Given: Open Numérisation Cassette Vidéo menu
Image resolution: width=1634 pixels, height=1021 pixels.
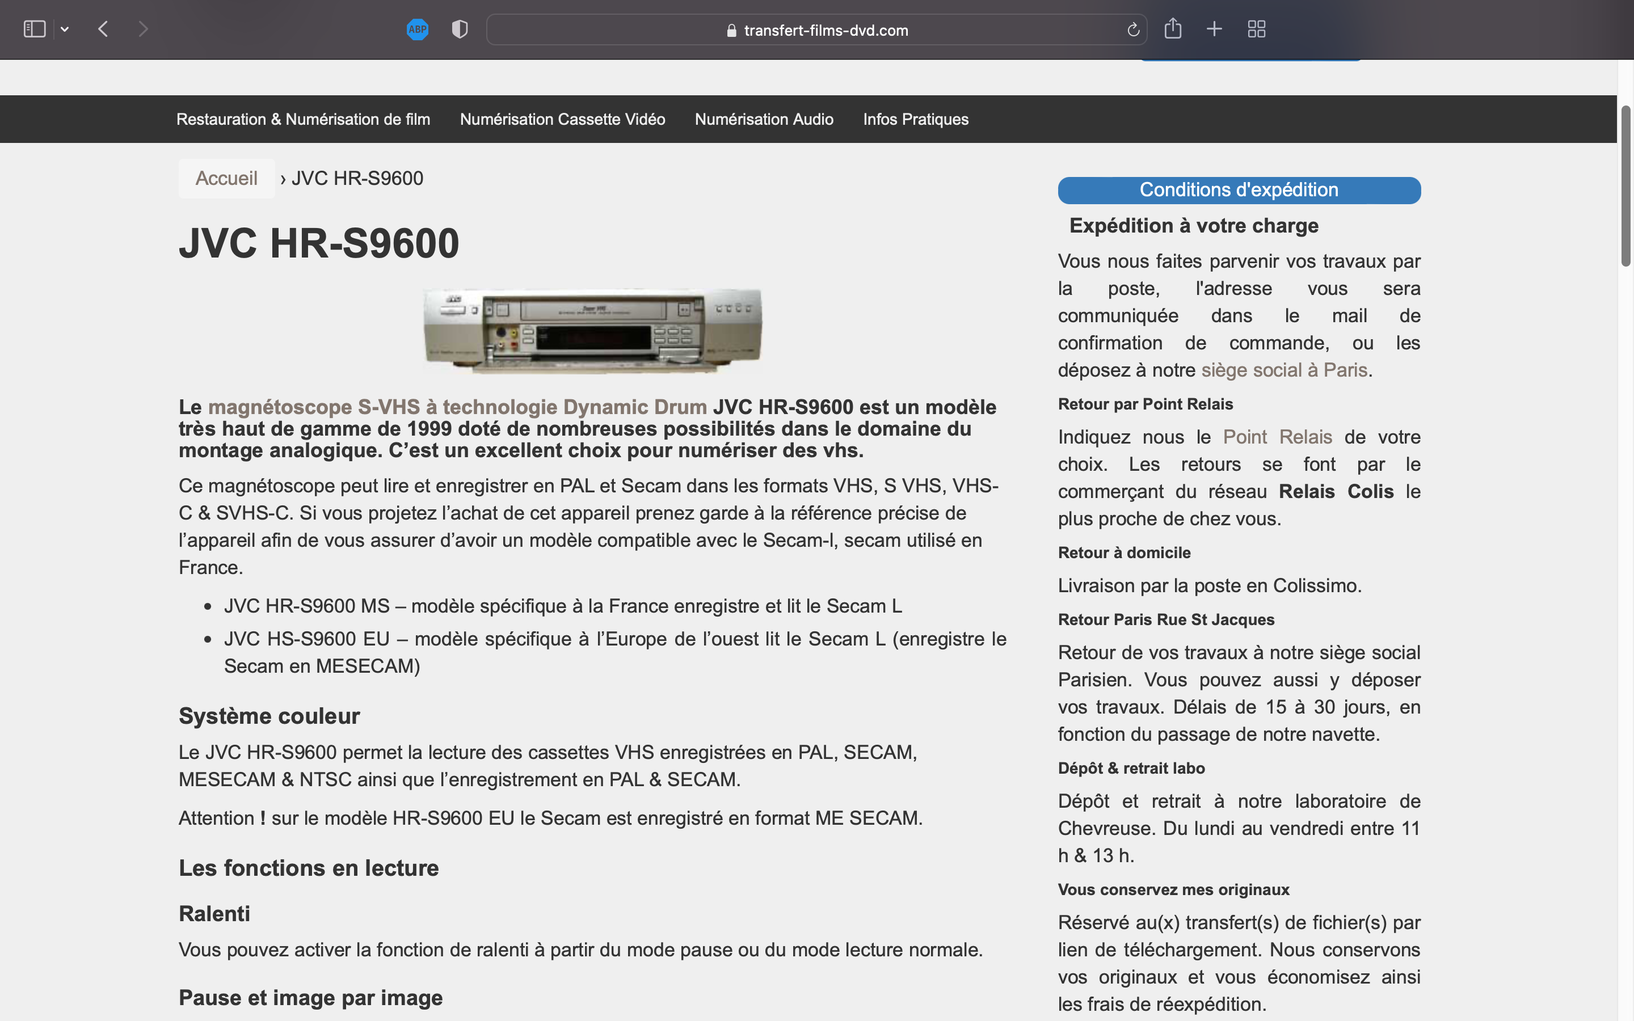Looking at the screenshot, I should (x=562, y=120).
